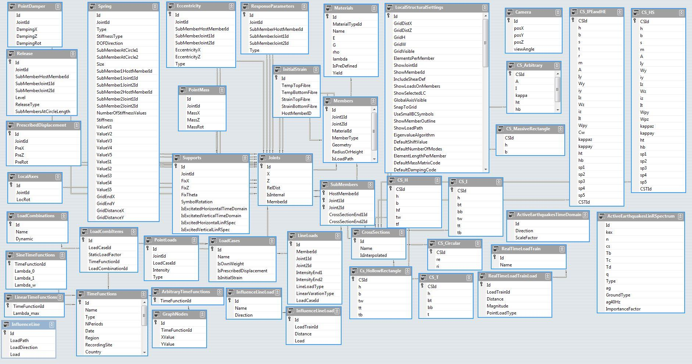This screenshot has width=692, height=364.
Task: Click the key icon beside Supports Id
Action: coord(176,167)
